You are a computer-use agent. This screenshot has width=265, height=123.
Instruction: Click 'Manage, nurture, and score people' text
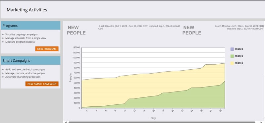tap(25, 73)
